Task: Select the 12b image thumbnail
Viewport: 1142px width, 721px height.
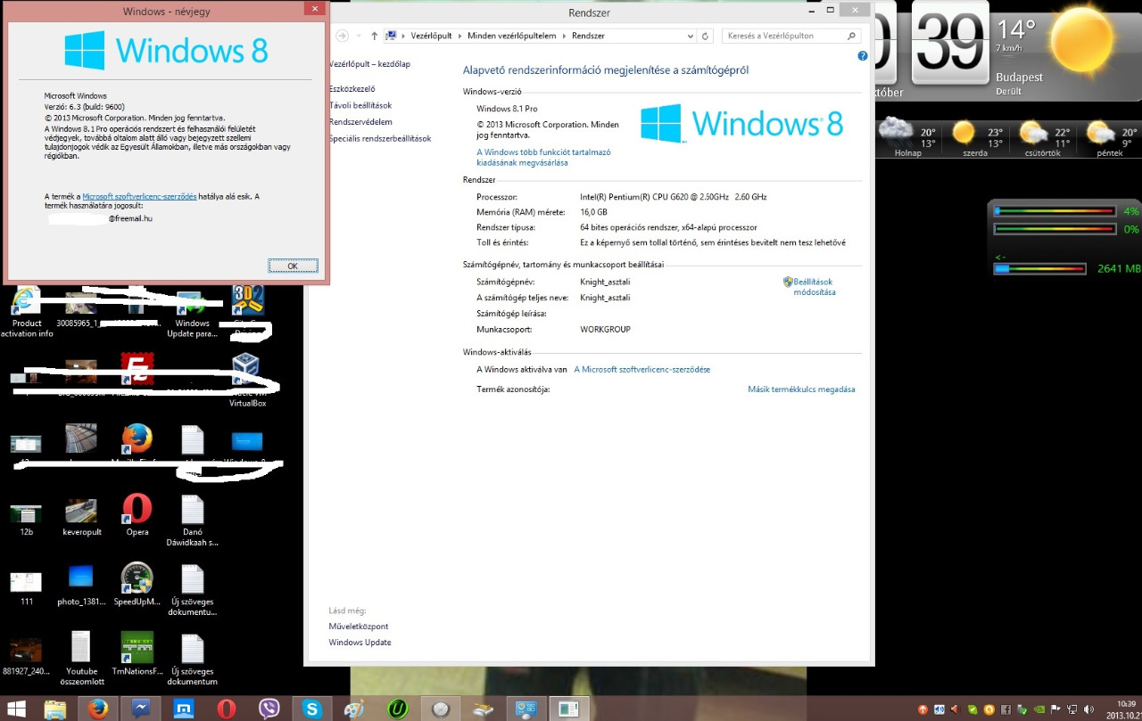Action: [x=26, y=520]
